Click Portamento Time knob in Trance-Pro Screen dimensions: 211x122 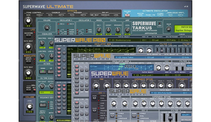tap(182, 85)
